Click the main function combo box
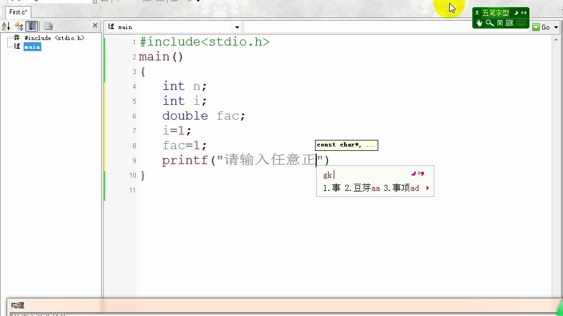The image size is (563, 316). (x=173, y=27)
